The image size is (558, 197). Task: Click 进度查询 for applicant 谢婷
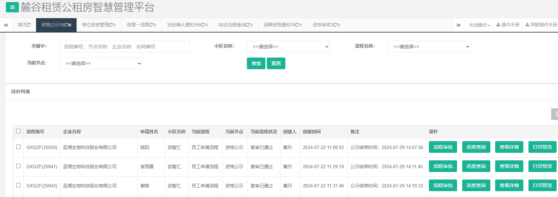coord(476,185)
